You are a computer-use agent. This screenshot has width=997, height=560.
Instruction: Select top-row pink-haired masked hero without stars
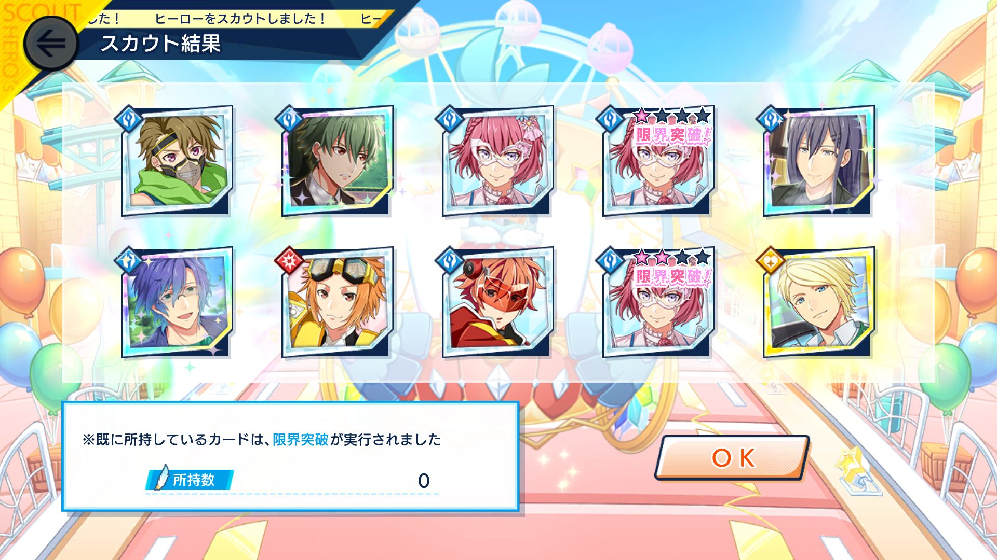498,161
